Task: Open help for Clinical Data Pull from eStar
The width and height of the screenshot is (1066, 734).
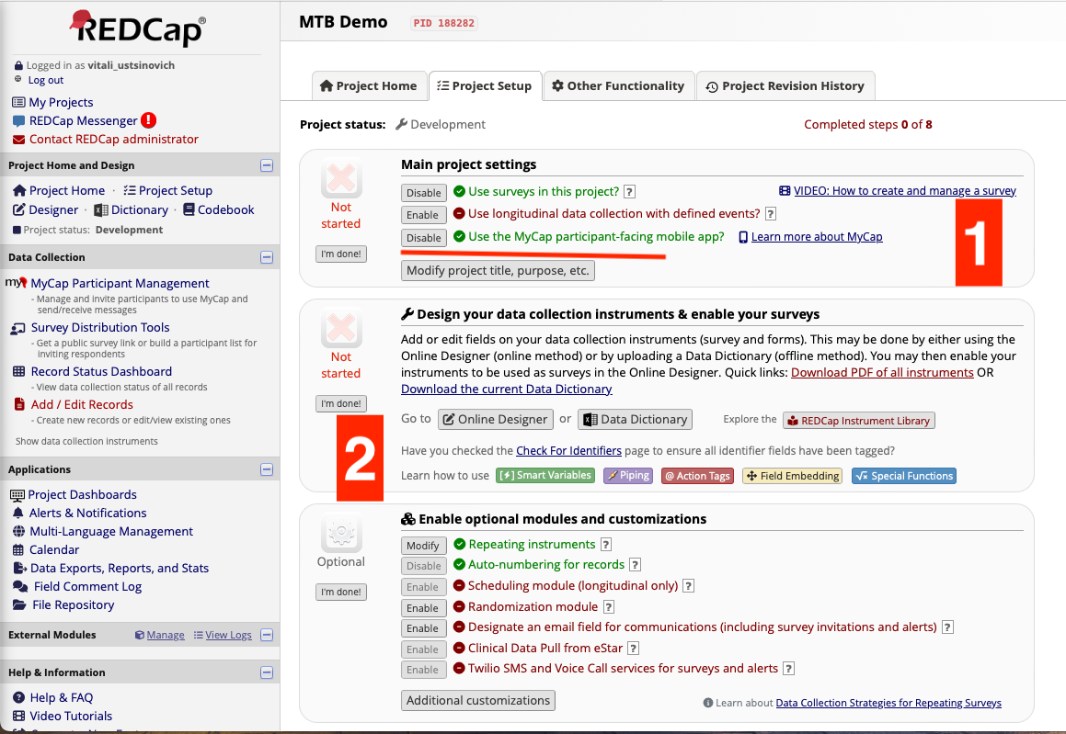Action: (633, 649)
